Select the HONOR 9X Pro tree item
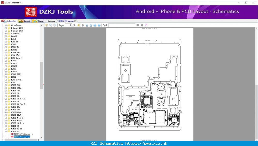 17,129
